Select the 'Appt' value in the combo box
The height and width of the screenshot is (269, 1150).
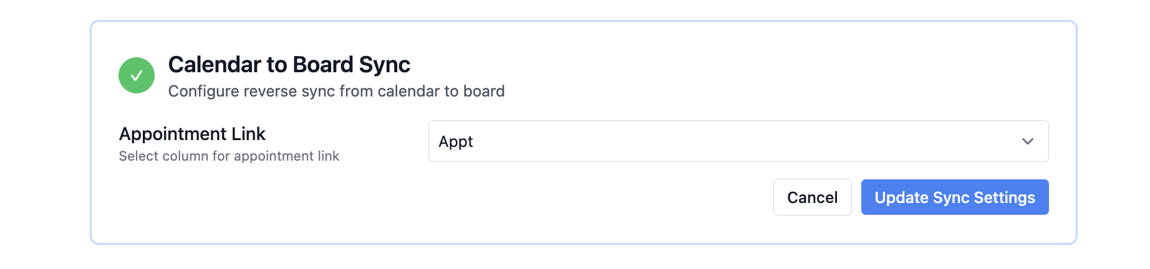(x=456, y=142)
